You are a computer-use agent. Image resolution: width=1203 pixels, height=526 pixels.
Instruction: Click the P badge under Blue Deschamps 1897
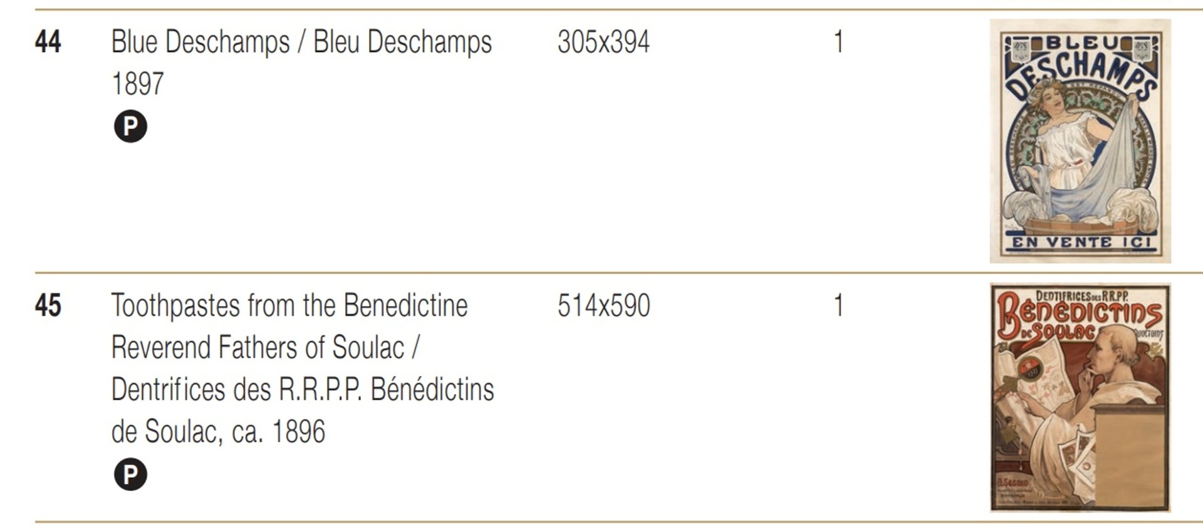click(130, 127)
